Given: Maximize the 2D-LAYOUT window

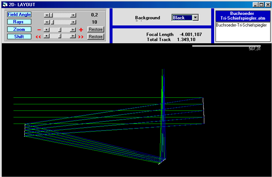Looking at the screenshot, I should (261, 5).
